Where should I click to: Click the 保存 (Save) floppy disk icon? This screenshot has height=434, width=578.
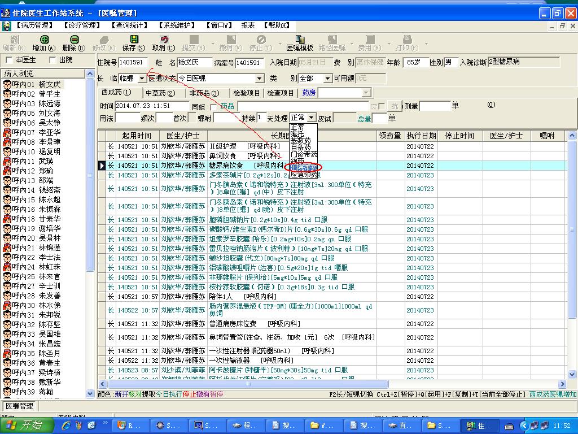[133, 40]
